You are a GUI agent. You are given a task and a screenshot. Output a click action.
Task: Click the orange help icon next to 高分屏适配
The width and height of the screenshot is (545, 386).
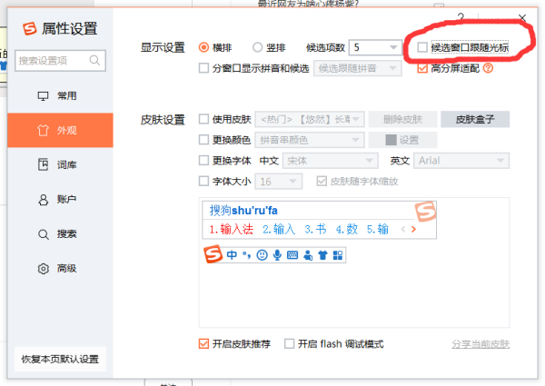pyautogui.click(x=488, y=68)
